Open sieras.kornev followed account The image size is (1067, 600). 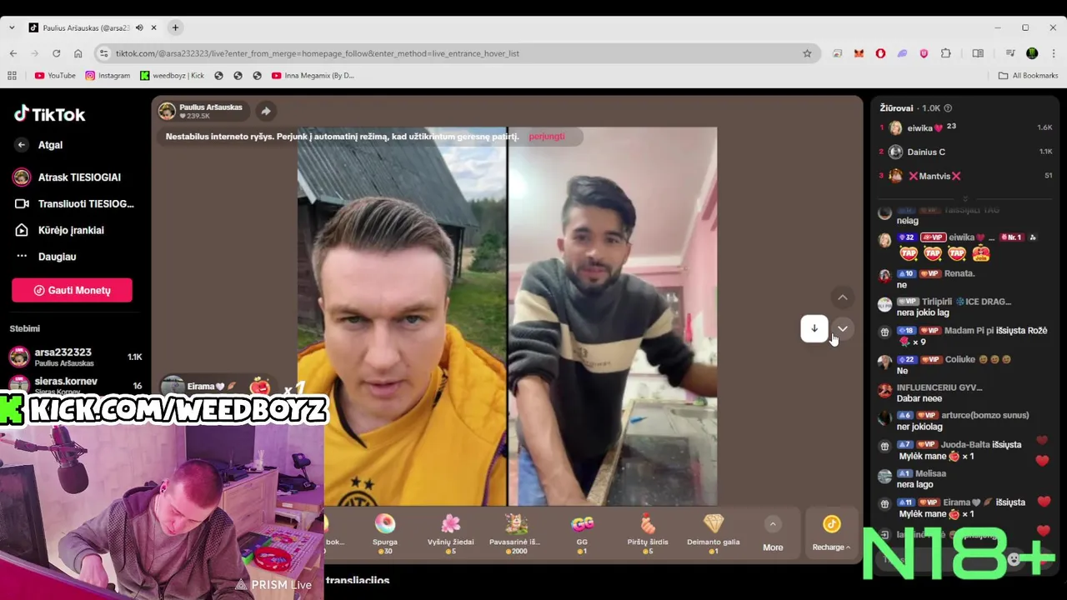[x=75, y=385]
